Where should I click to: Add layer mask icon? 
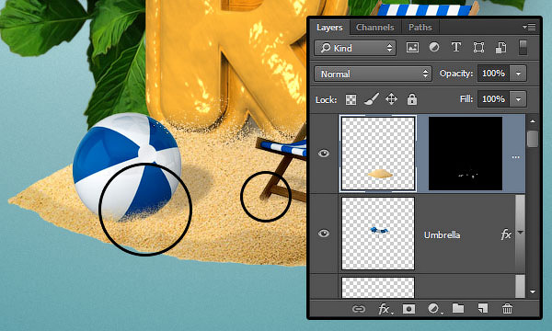[x=408, y=309]
